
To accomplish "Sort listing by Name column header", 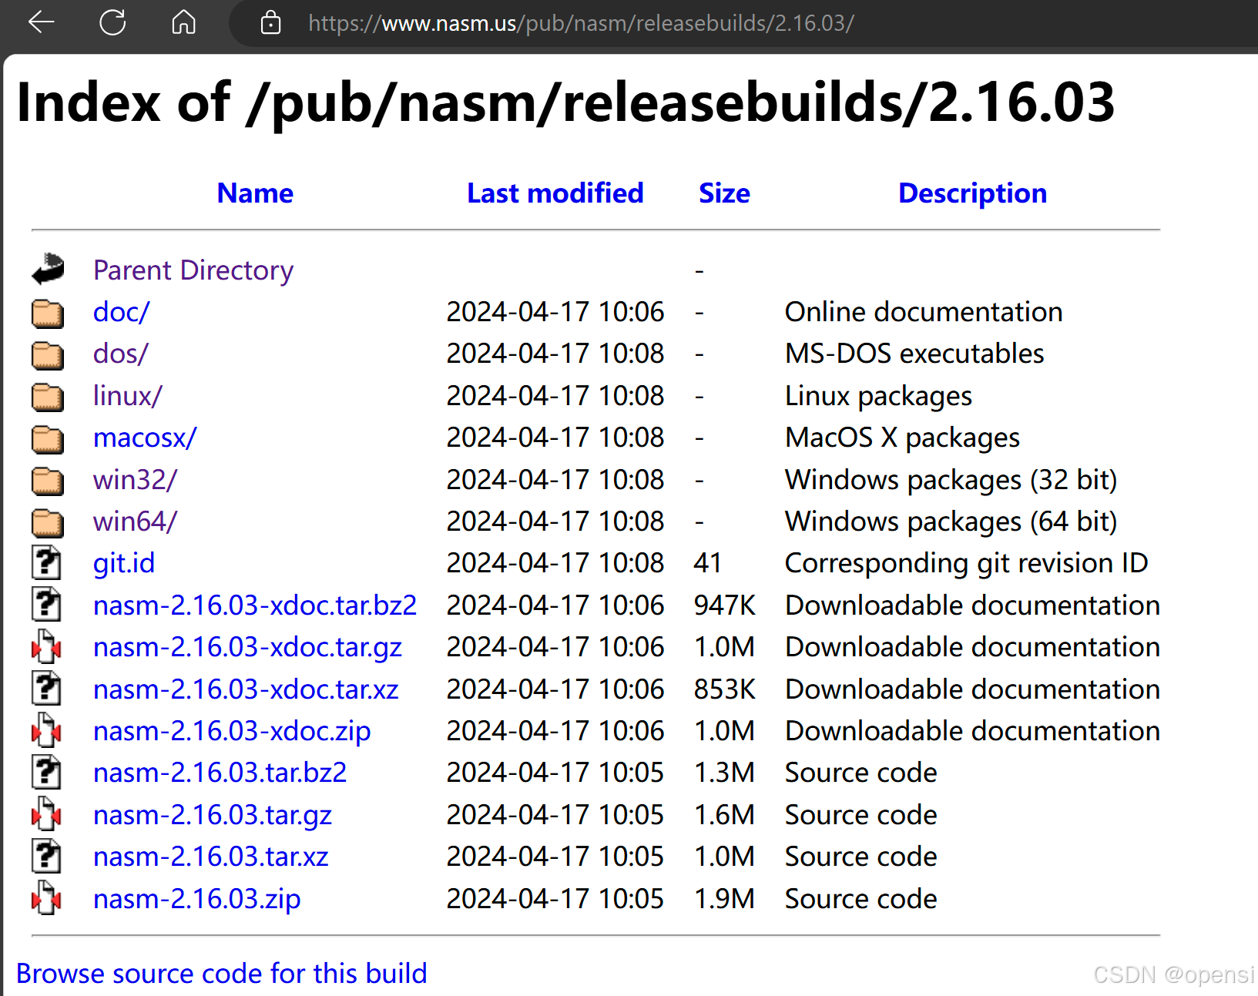I will point(255,193).
